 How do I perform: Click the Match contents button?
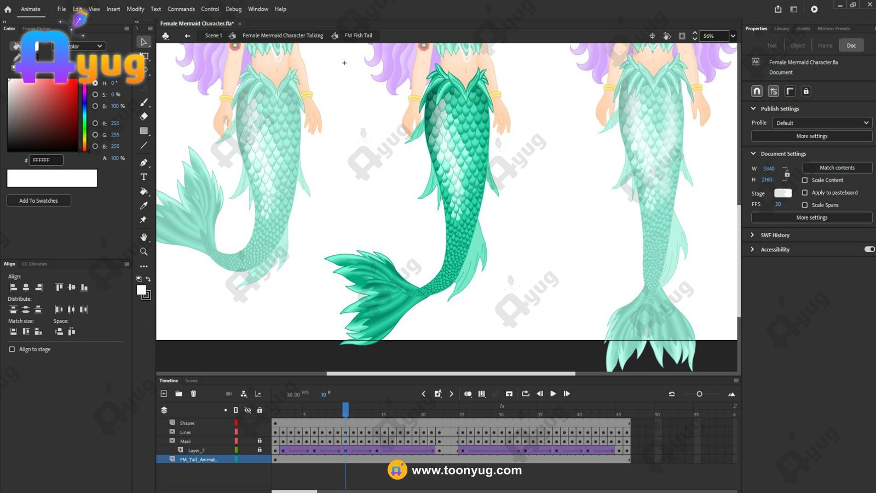pyautogui.click(x=837, y=168)
